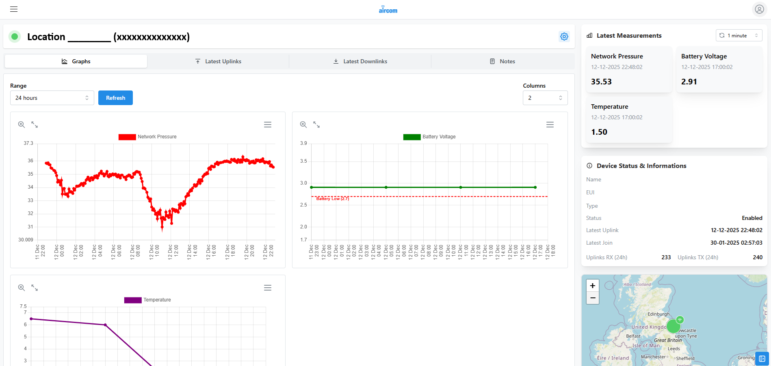Switch to the Notes tab
This screenshot has height=366, width=771.
click(502, 61)
